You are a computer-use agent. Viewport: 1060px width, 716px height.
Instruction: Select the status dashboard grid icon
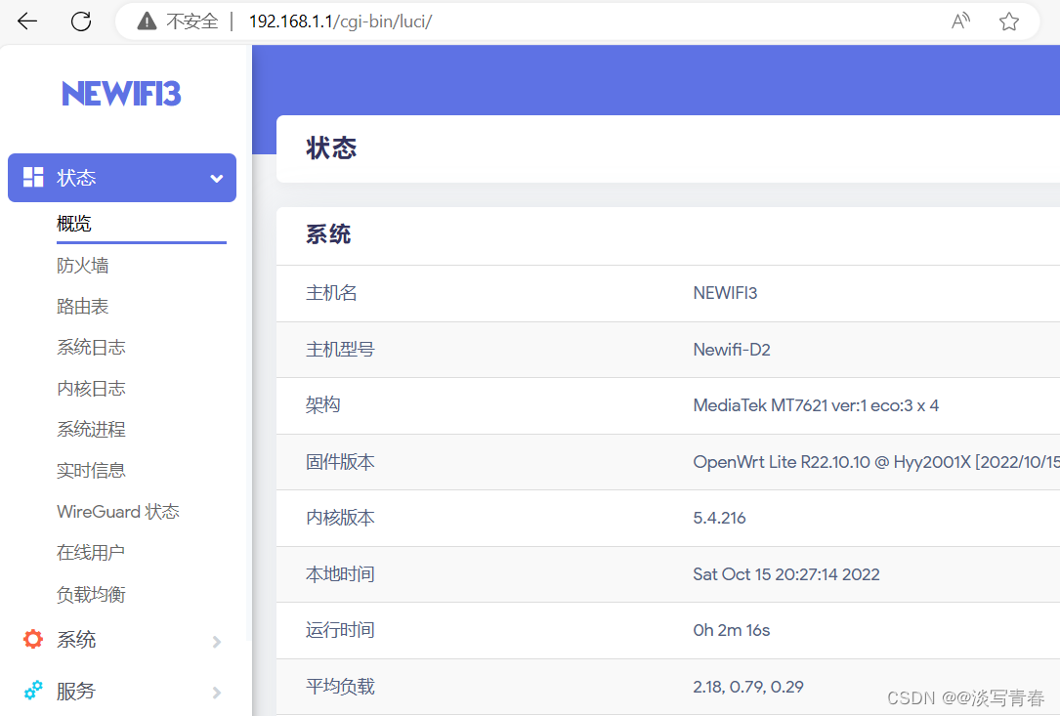pyautogui.click(x=33, y=177)
